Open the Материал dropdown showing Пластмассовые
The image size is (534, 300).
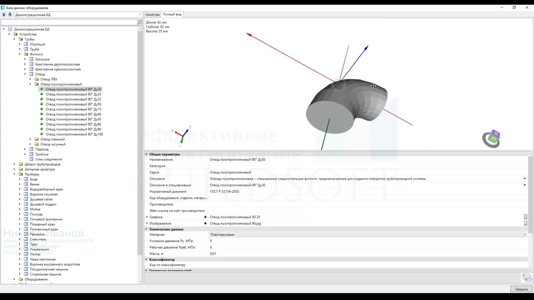tap(525, 235)
